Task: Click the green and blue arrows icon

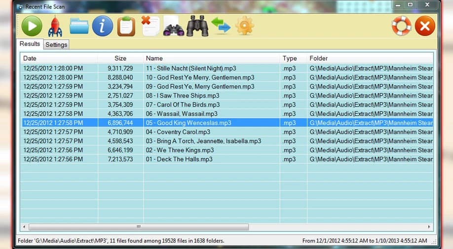Action: (x=221, y=26)
